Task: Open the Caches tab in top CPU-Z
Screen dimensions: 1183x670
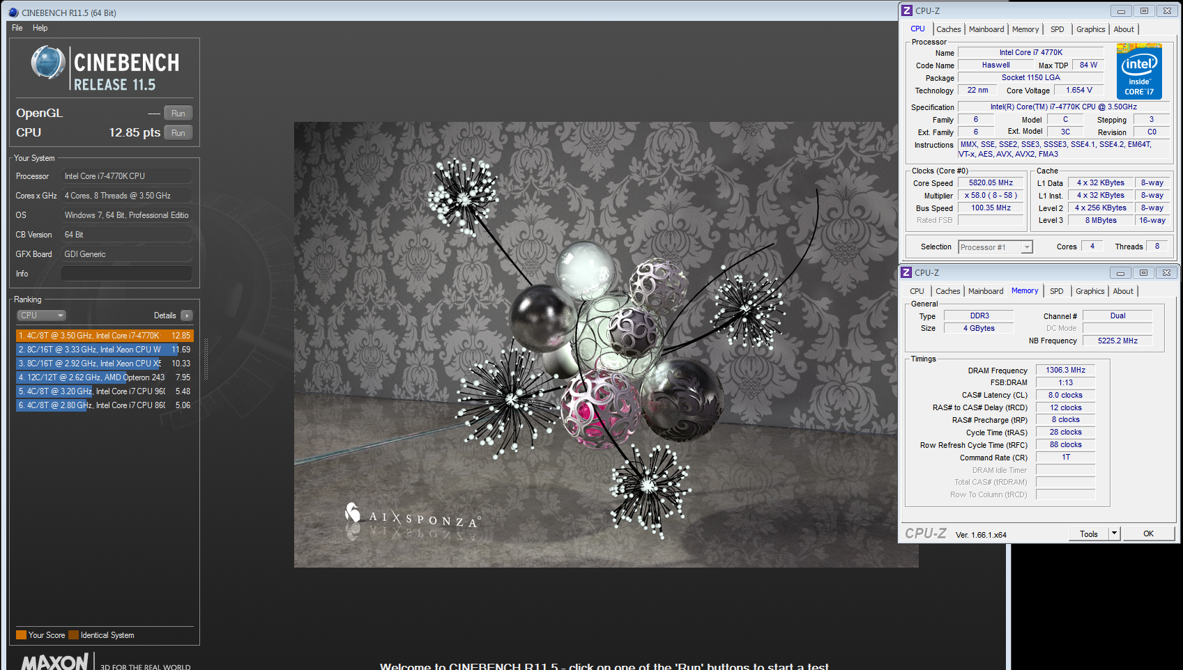Action: click(x=948, y=29)
